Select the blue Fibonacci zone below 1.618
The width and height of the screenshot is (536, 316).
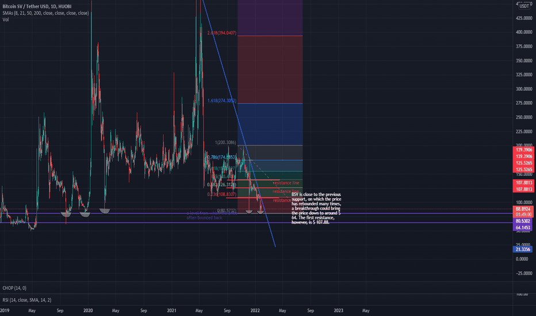[270, 125]
